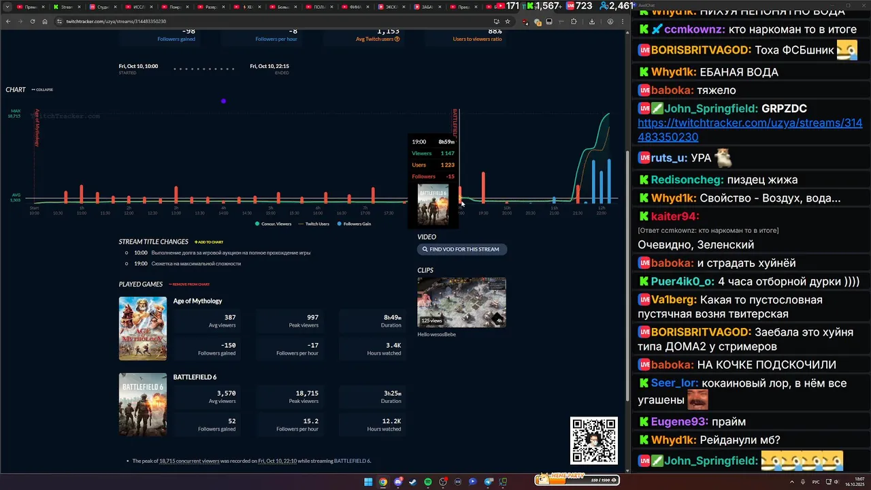Open tab search dropdown arrow
Image resolution: width=871 pixels, height=490 pixels.
(x=7, y=7)
